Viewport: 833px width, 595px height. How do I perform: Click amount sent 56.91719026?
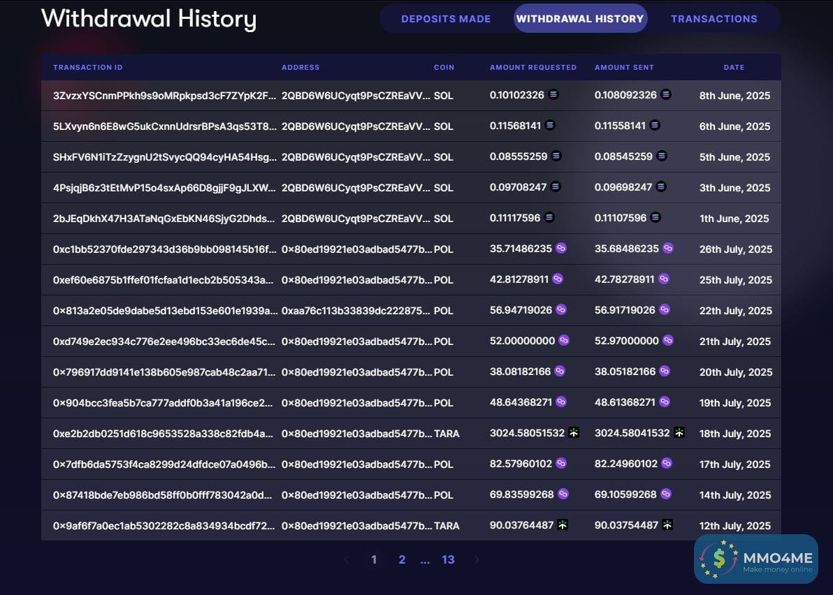[x=625, y=310]
